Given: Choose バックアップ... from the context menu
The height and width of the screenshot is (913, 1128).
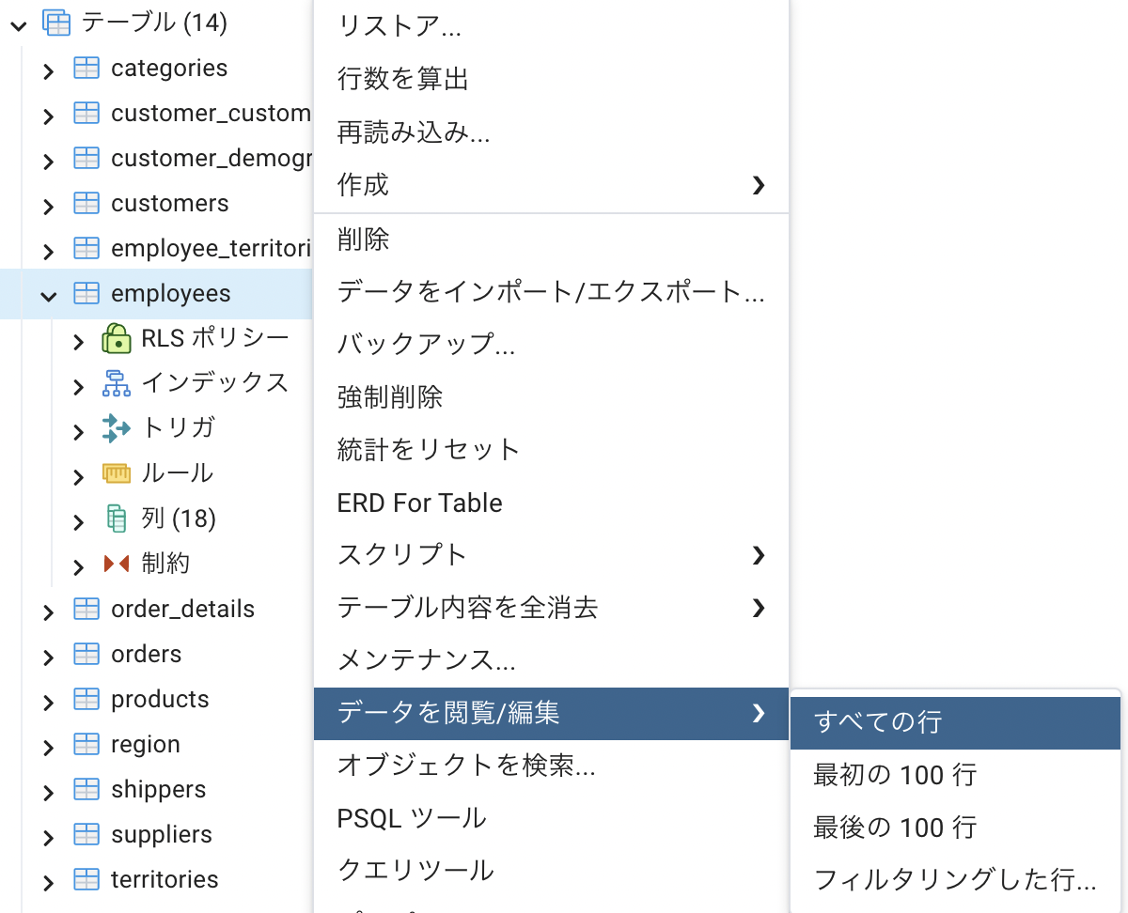Looking at the screenshot, I should pyautogui.click(x=426, y=345).
